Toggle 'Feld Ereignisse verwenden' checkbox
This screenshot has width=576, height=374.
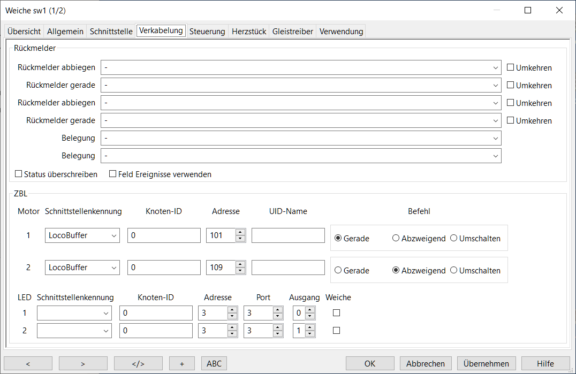(113, 174)
